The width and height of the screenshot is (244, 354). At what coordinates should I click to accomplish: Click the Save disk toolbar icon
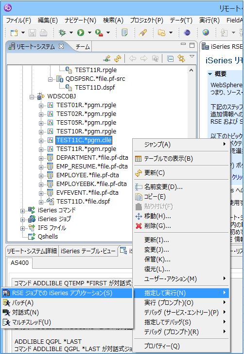point(32,33)
